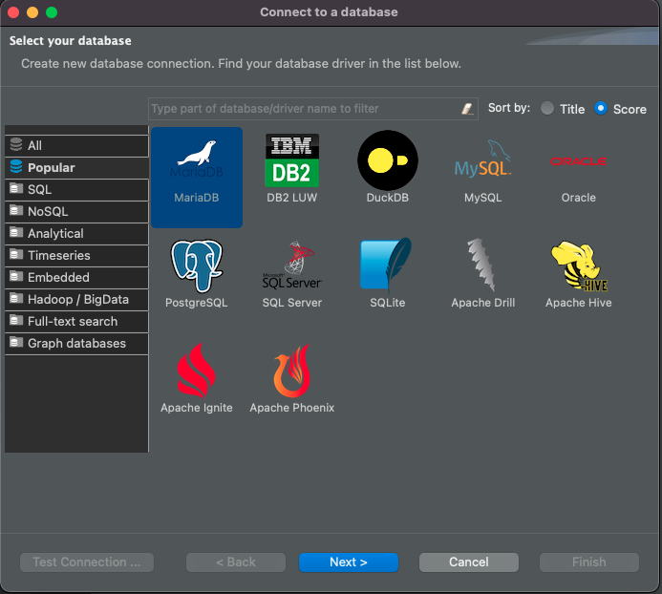Cancel the connection wizard

coord(469,562)
